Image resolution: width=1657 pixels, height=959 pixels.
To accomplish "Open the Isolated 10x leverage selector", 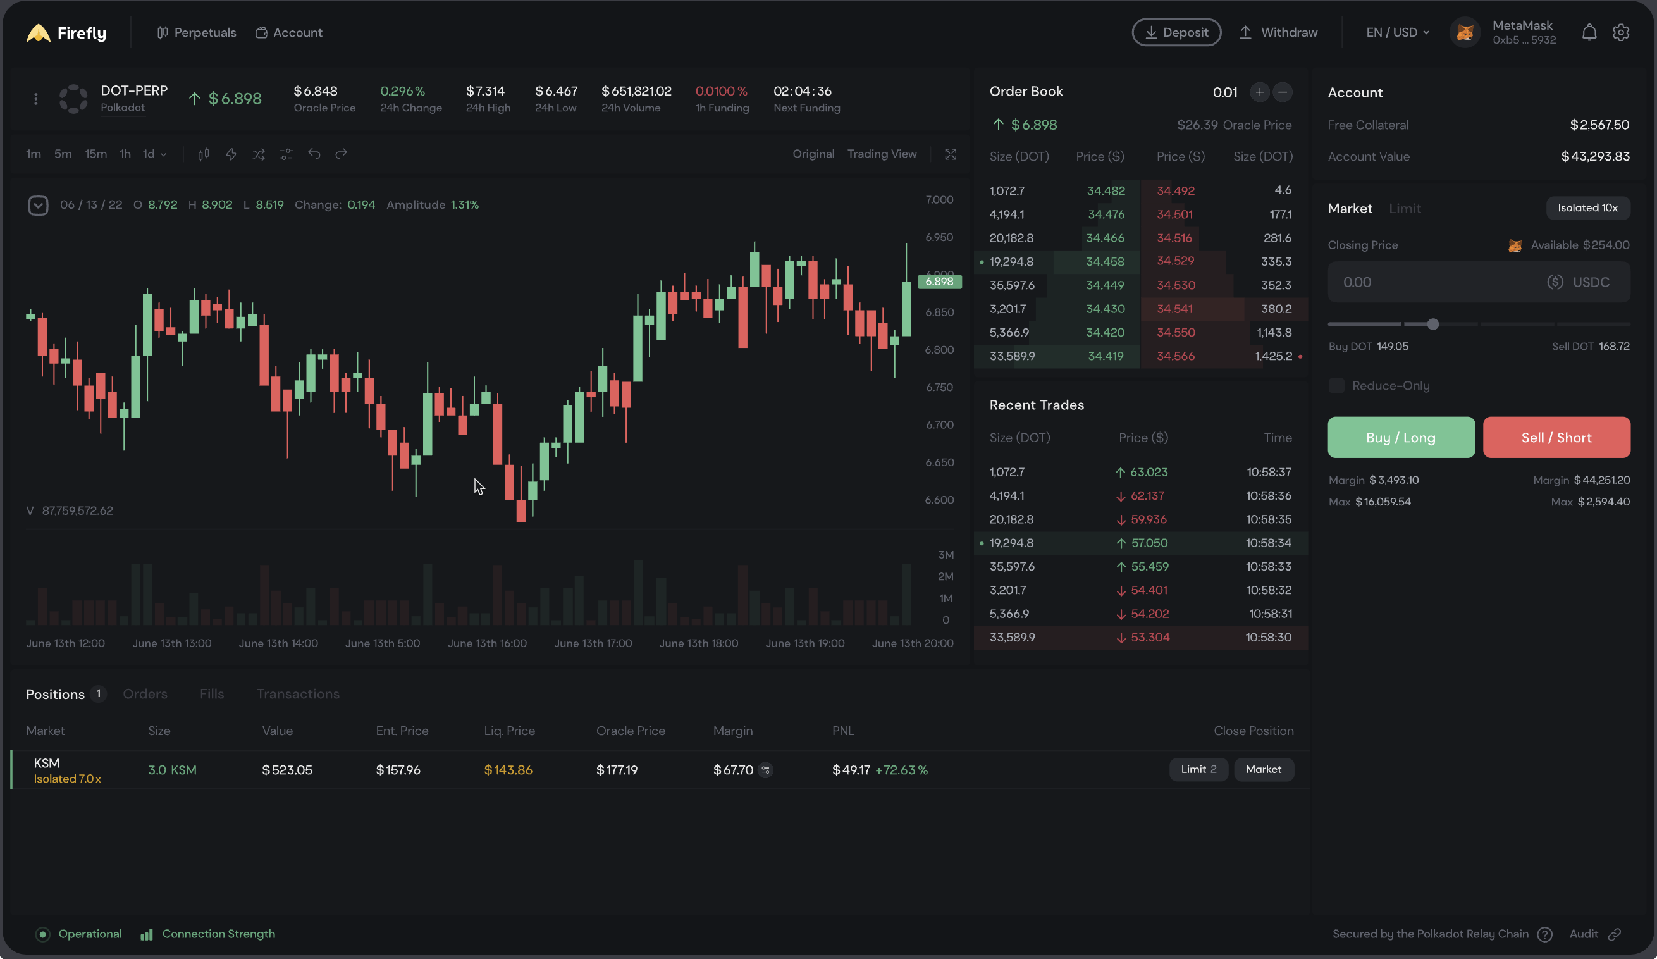I will (1587, 208).
